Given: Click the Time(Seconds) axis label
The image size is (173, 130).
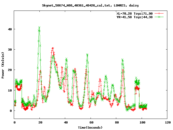Looking at the screenshot, I should (x=90, y=128).
